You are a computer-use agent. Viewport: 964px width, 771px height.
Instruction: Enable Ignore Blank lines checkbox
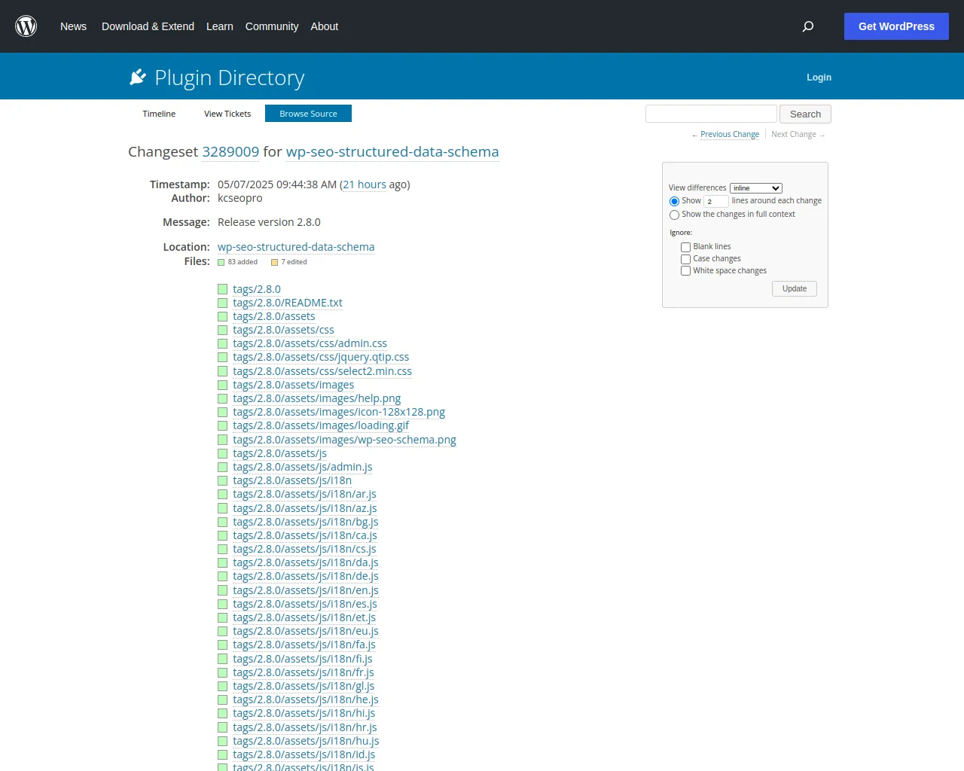[x=685, y=247]
